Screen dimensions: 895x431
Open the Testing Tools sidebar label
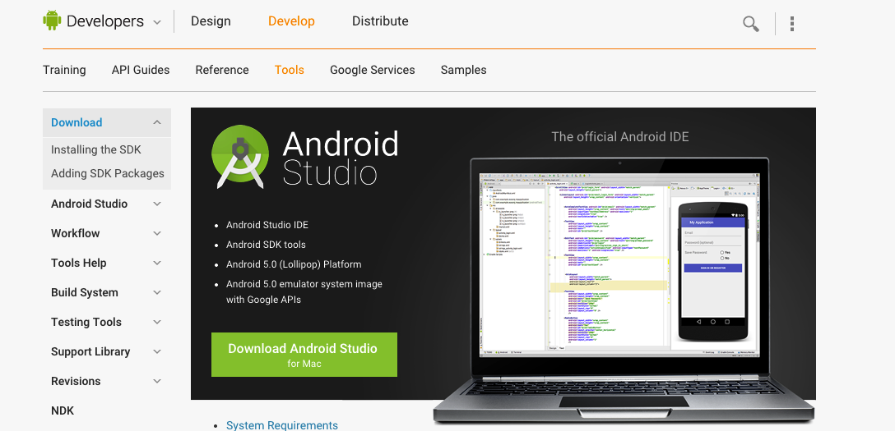[x=86, y=323]
